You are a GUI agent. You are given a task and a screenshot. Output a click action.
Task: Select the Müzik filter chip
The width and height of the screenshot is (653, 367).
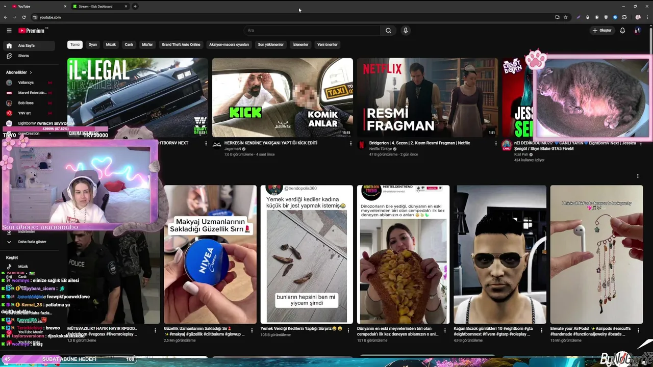(111, 45)
